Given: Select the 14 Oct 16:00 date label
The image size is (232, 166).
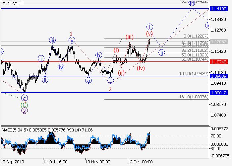Looking at the screenshot, I should [x=55, y=162].
